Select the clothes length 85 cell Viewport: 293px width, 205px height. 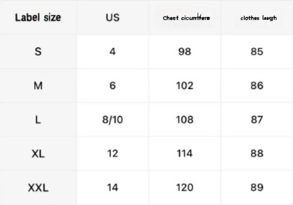[x=257, y=52]
